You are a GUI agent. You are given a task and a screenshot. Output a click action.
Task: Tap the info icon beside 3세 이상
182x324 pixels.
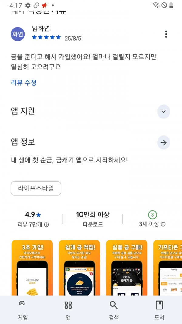(163, 224)
